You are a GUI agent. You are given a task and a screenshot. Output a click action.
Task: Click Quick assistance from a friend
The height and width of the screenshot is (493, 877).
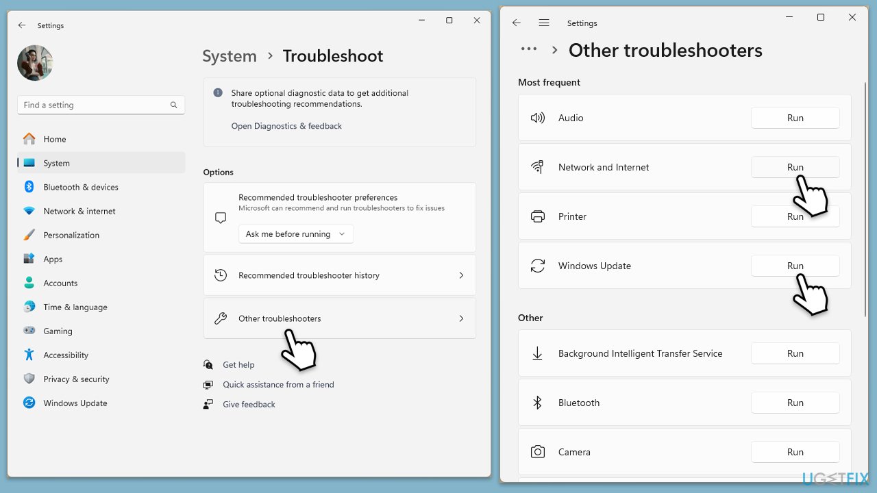tap(278, 385)
